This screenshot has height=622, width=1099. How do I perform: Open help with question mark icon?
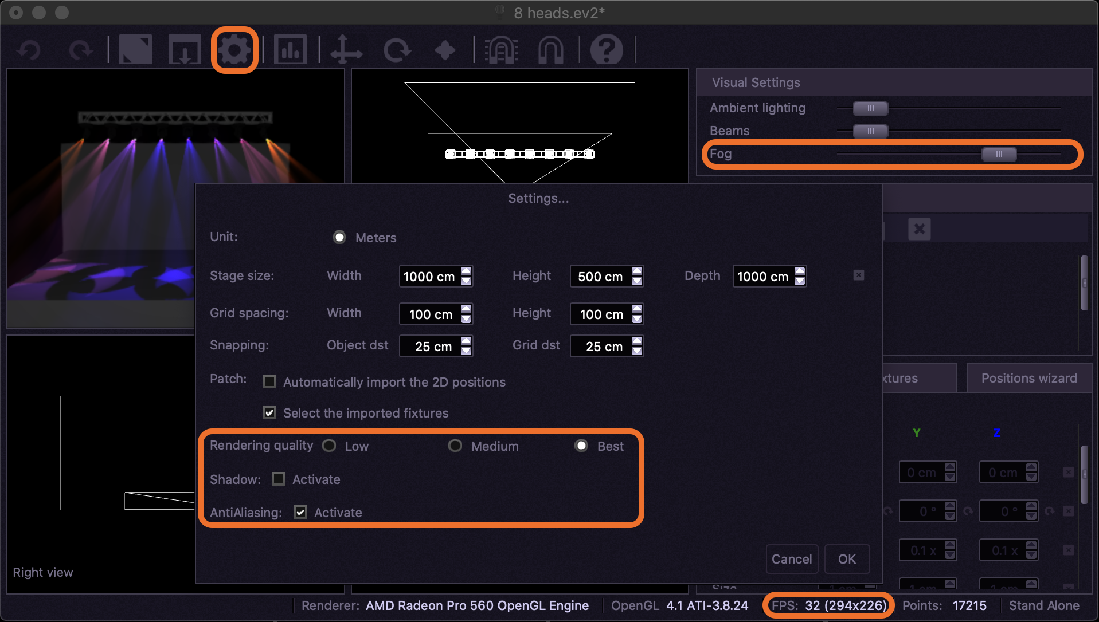click(x=607, y=50)
